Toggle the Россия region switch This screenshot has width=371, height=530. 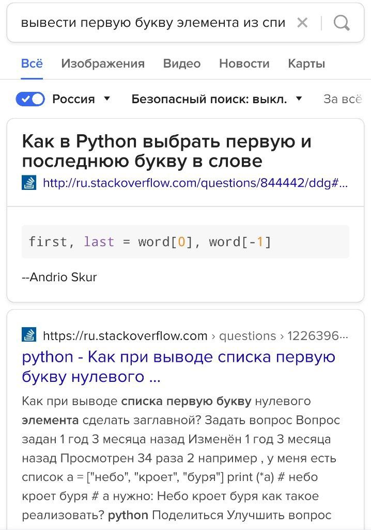tap(30, 99)
